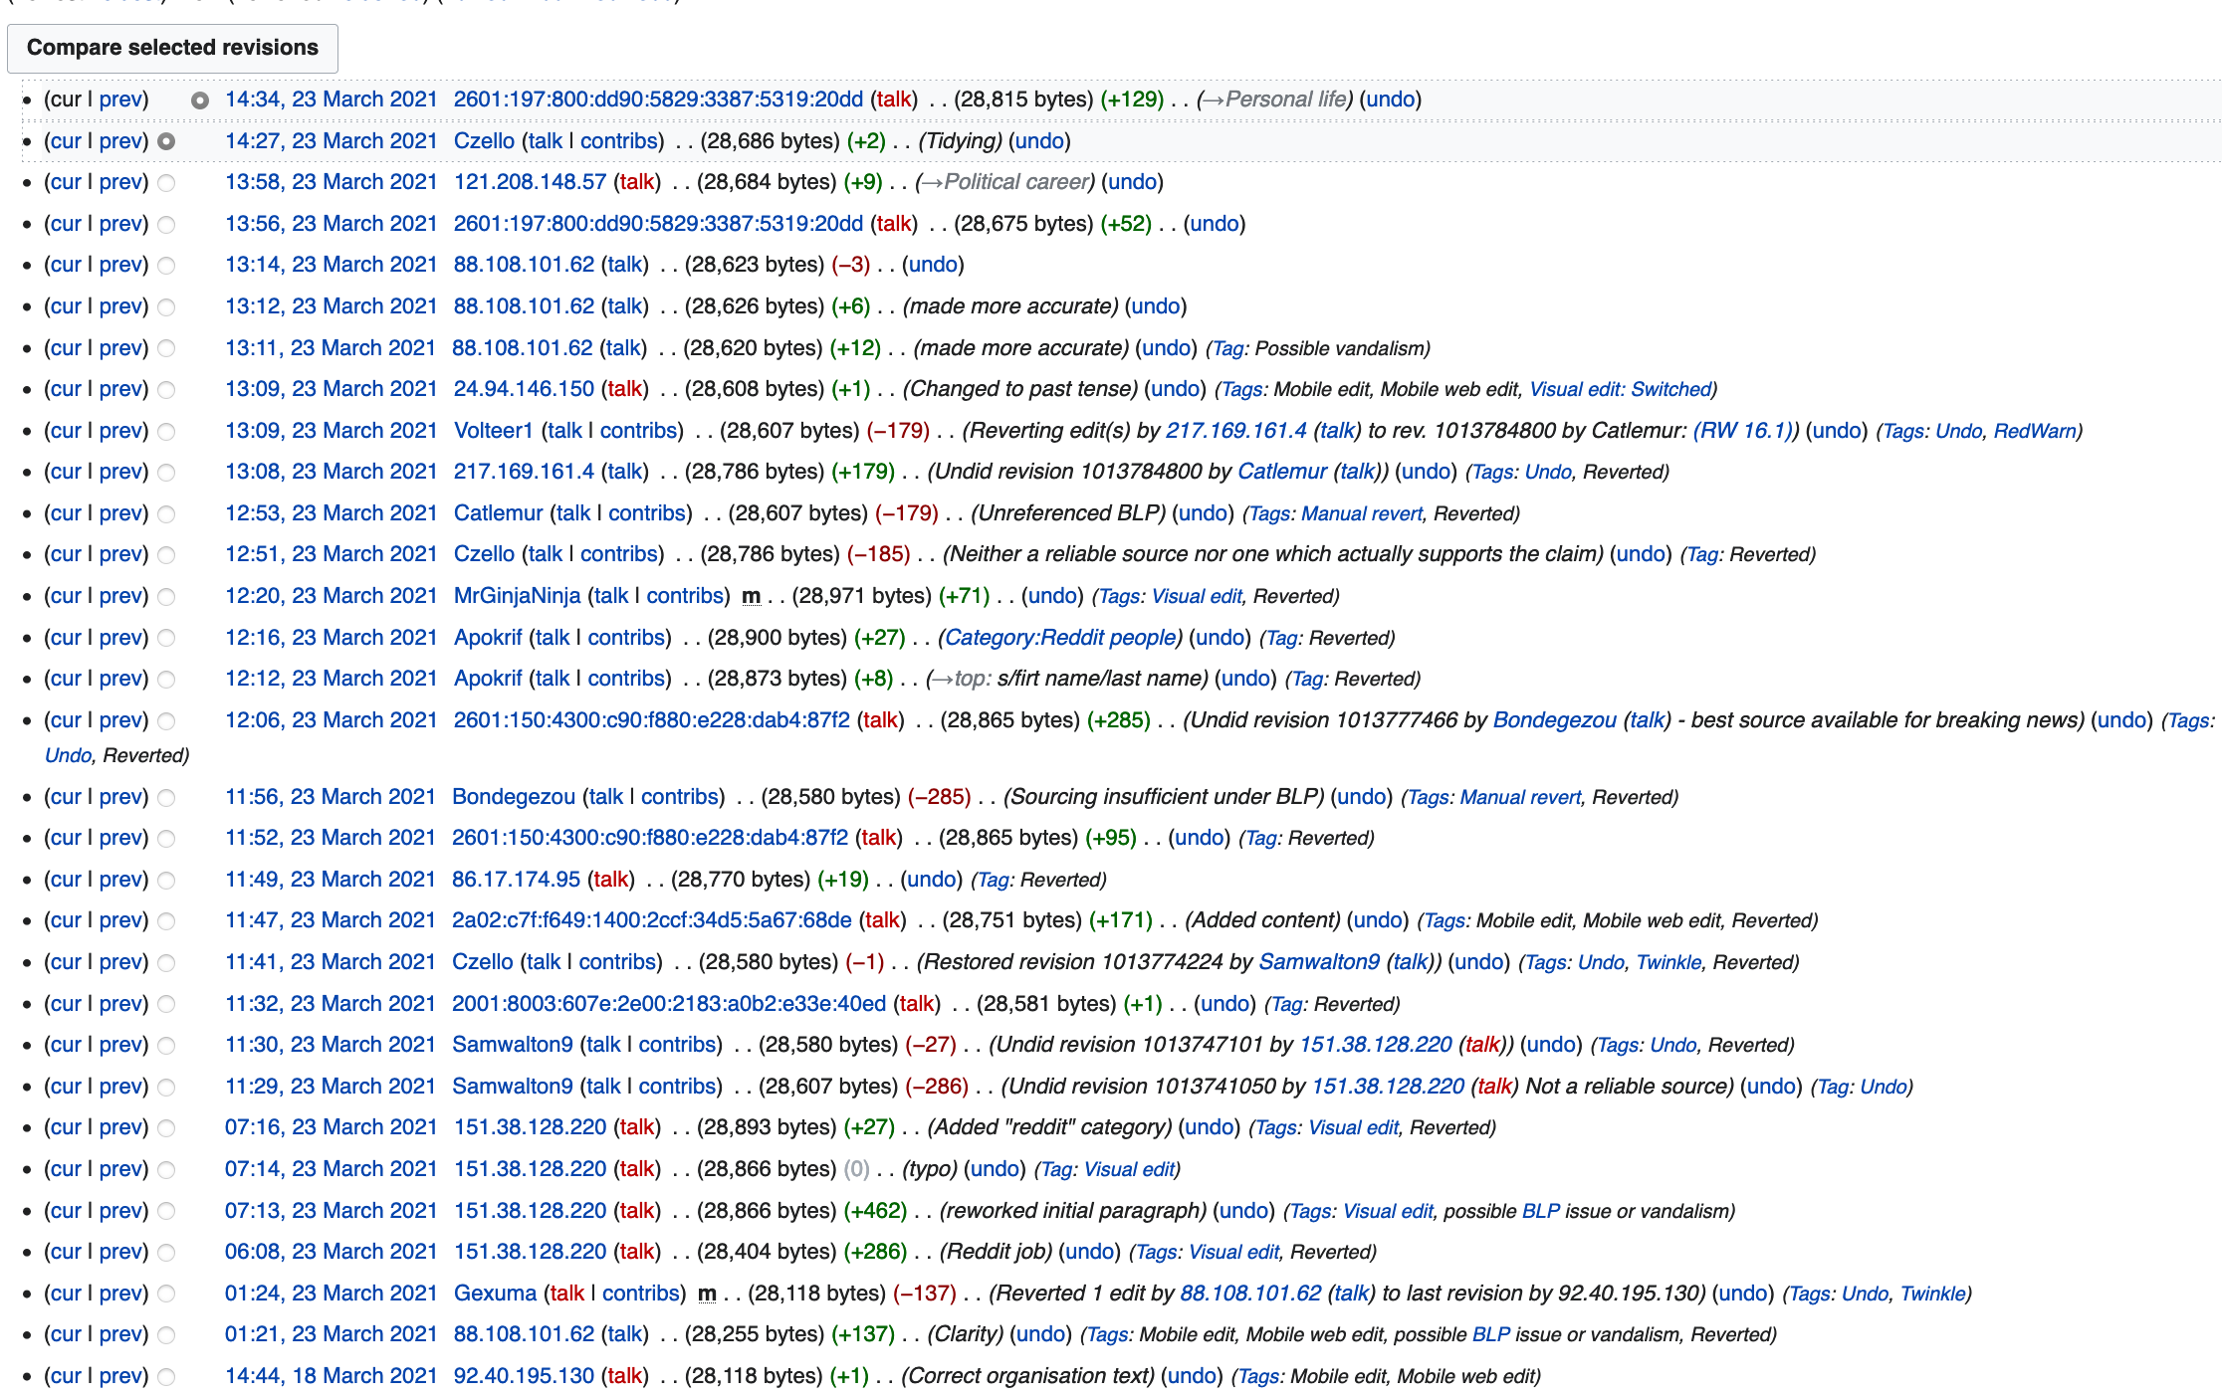Image resolution: width=2222 pixels, height=1397 pixels.
Task: Click the Compare selected revisions button
Action: coord(172,48)
